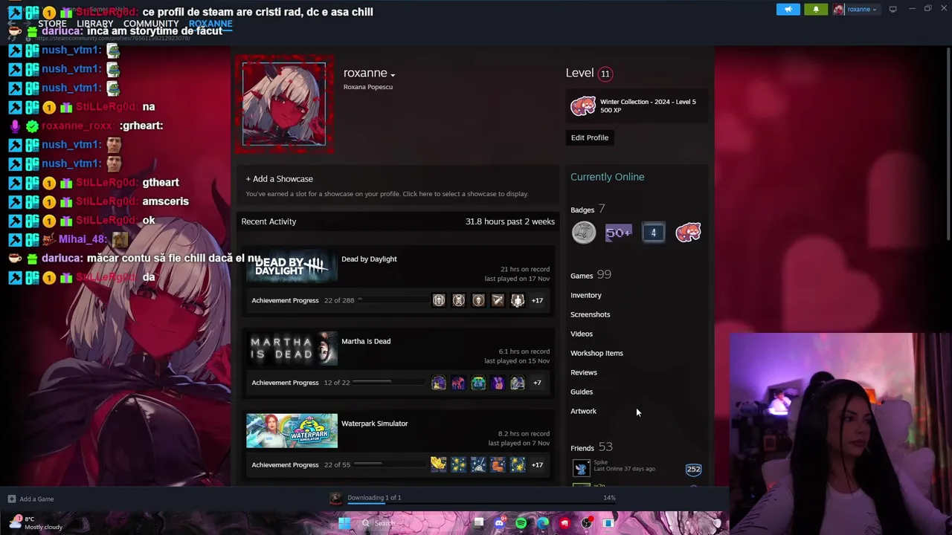Open Waterpark Simulator game banner

[x=292, y=431]
